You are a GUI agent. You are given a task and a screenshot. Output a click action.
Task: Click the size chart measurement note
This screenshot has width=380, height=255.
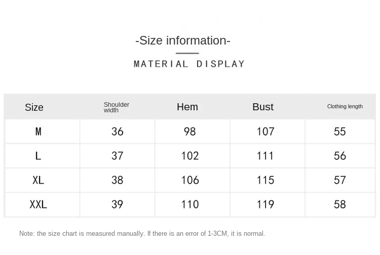[142, 233]
